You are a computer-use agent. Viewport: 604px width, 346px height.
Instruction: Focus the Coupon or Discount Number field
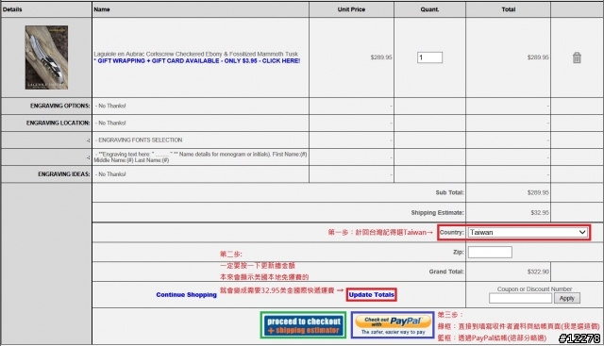520,298
